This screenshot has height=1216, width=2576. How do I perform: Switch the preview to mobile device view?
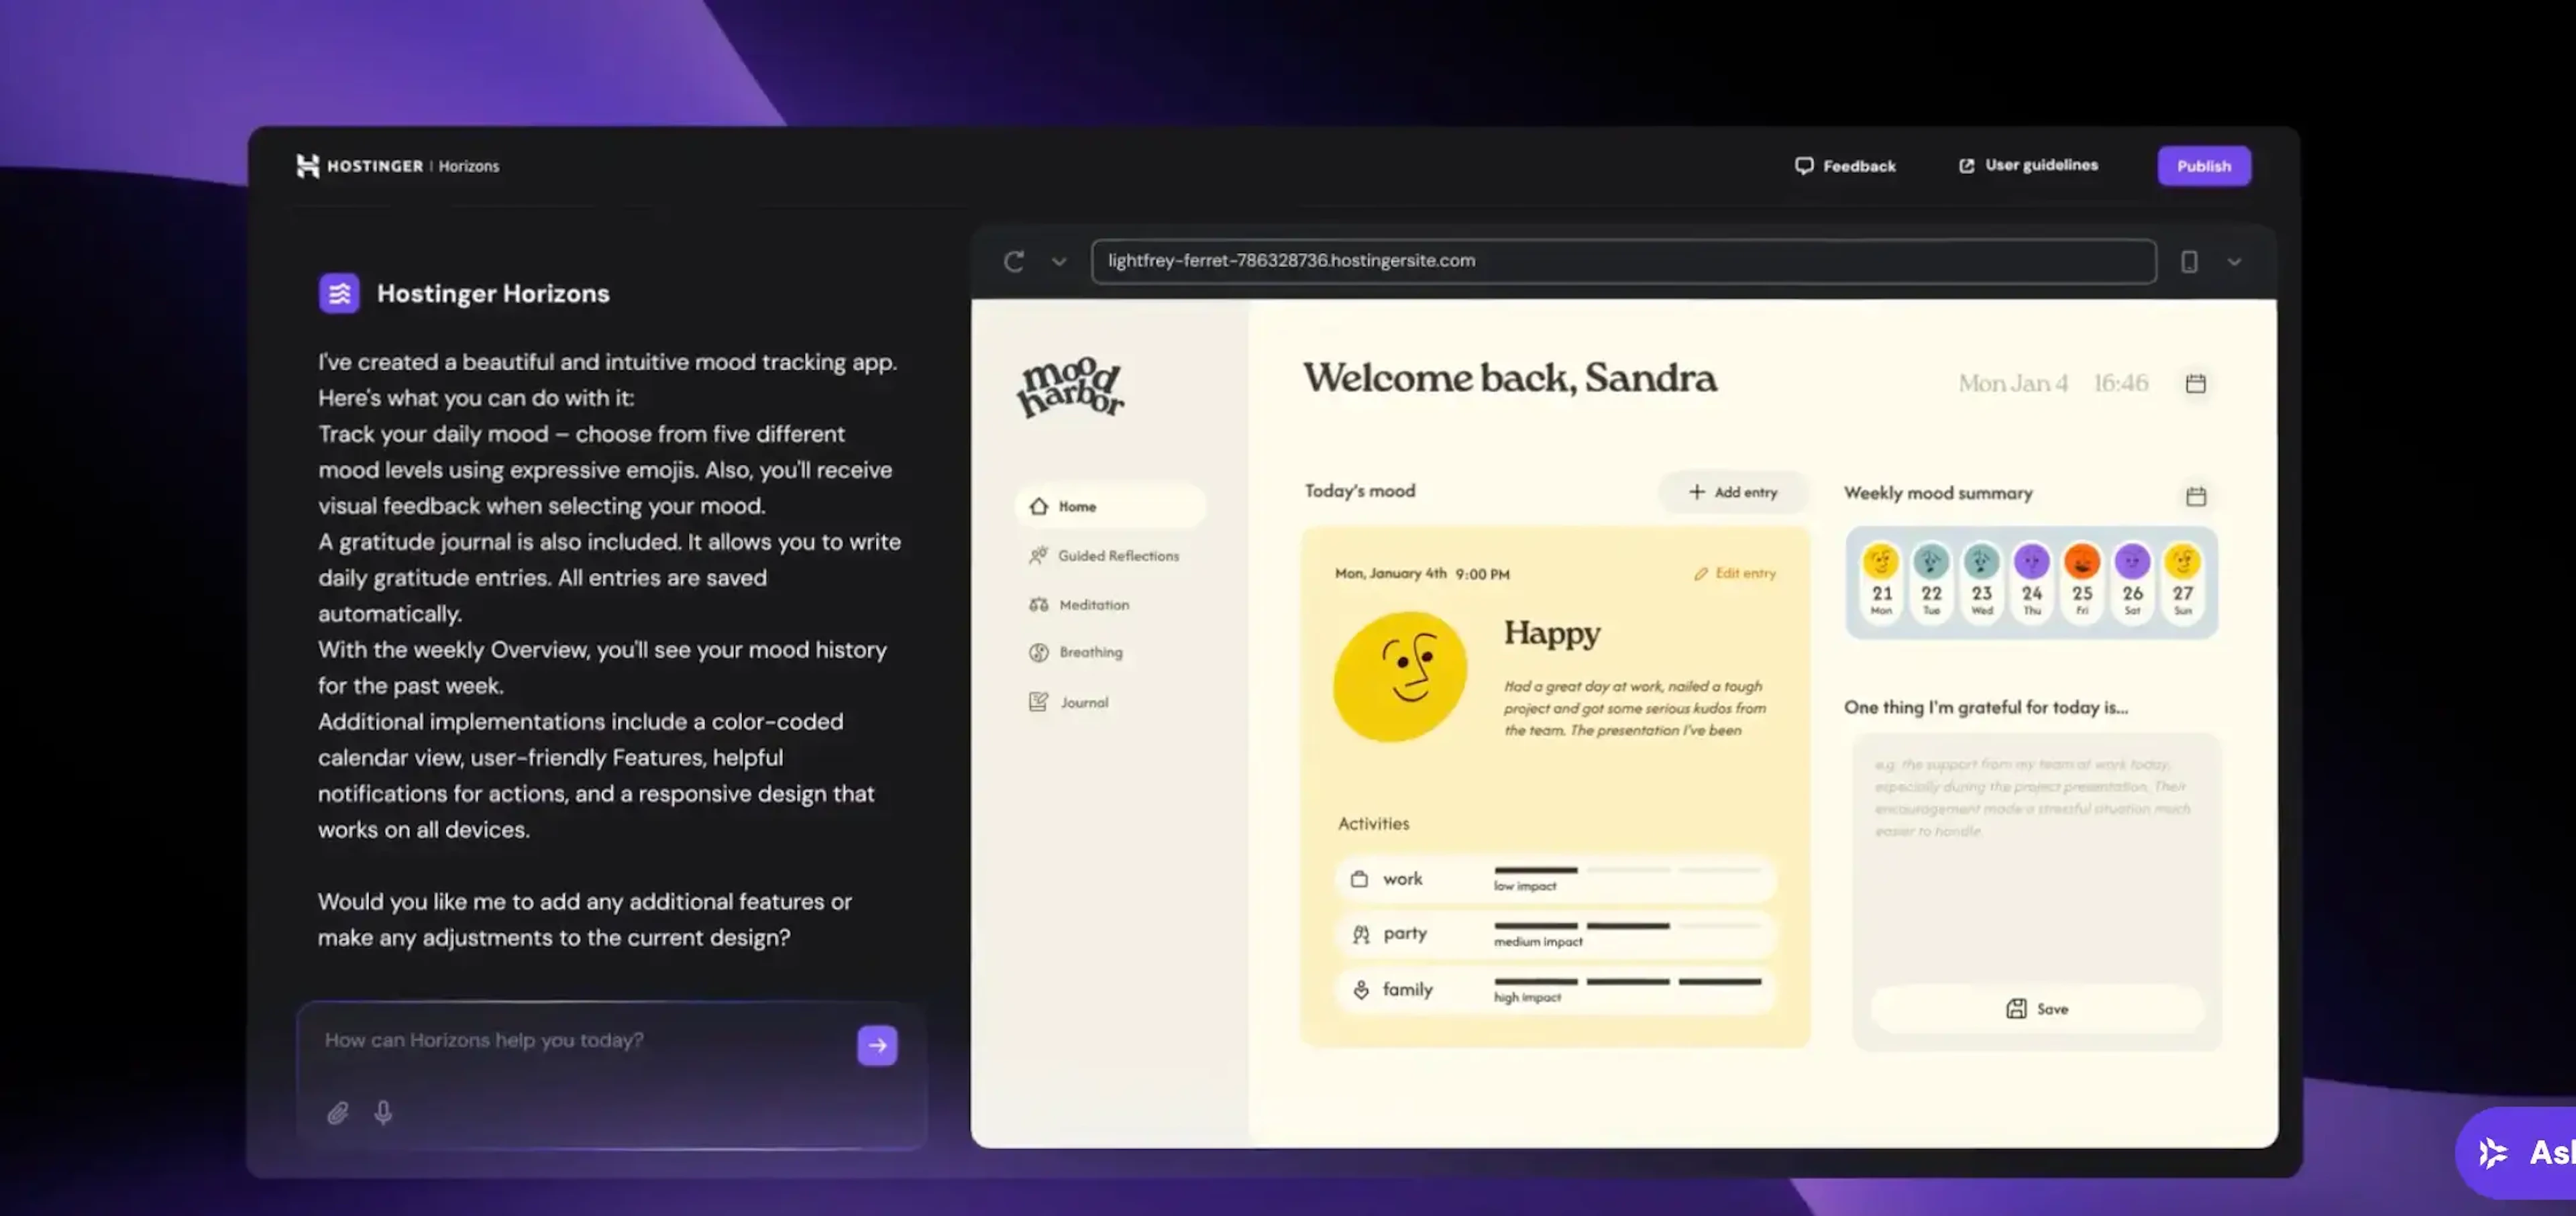[x=2190, y=261]
